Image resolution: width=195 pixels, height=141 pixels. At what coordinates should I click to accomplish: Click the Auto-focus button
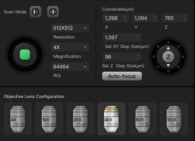pyautogui.click(x=122, y=76)
